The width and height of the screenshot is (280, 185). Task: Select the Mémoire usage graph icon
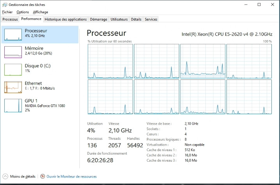click(13, 52)
